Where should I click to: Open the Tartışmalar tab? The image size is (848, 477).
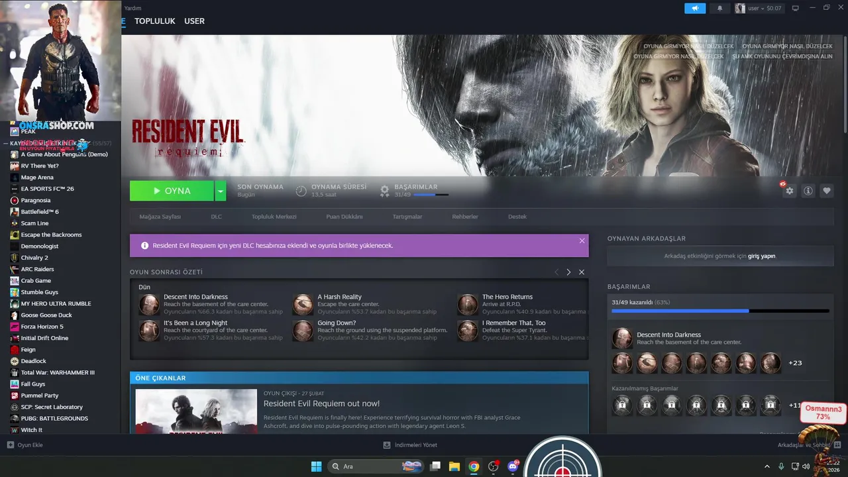point(407,217)
